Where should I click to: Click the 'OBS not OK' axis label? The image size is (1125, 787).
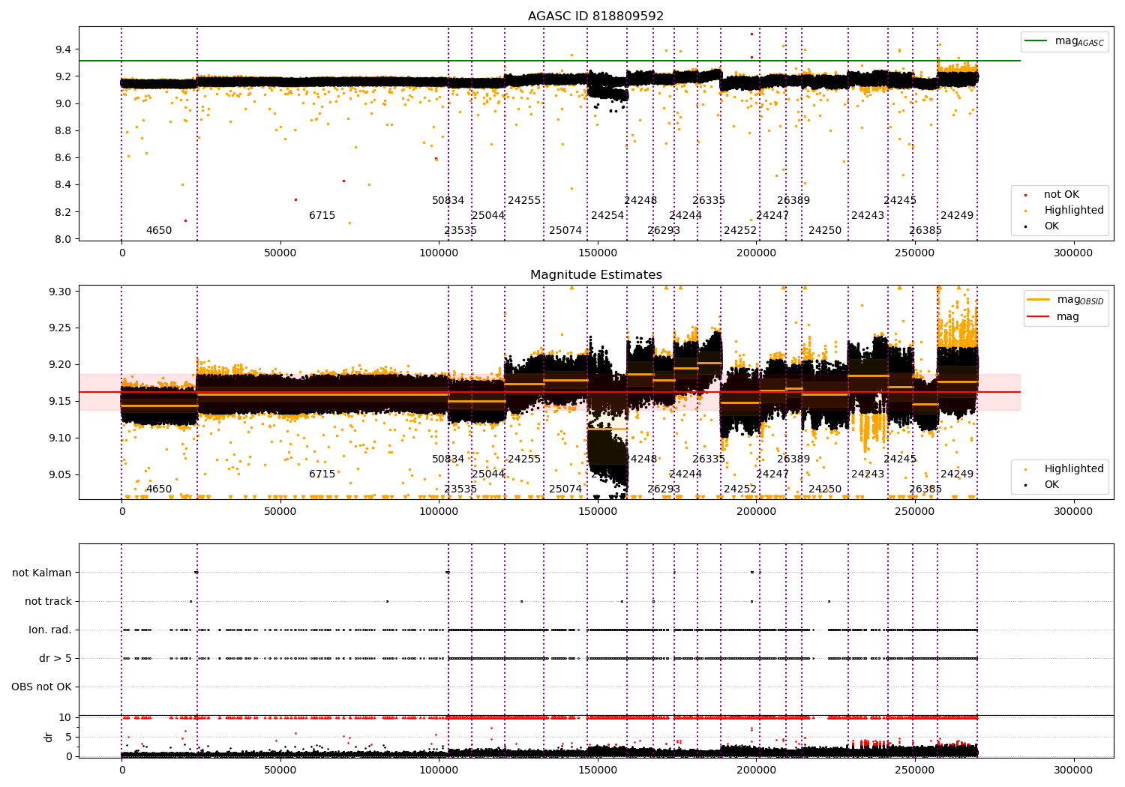coord(41,687)
